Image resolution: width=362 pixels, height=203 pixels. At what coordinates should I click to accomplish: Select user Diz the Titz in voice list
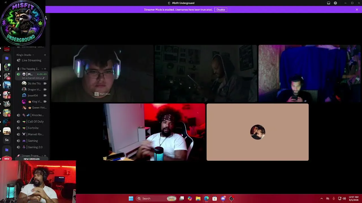pyautogui.click(x=34, y=83)
